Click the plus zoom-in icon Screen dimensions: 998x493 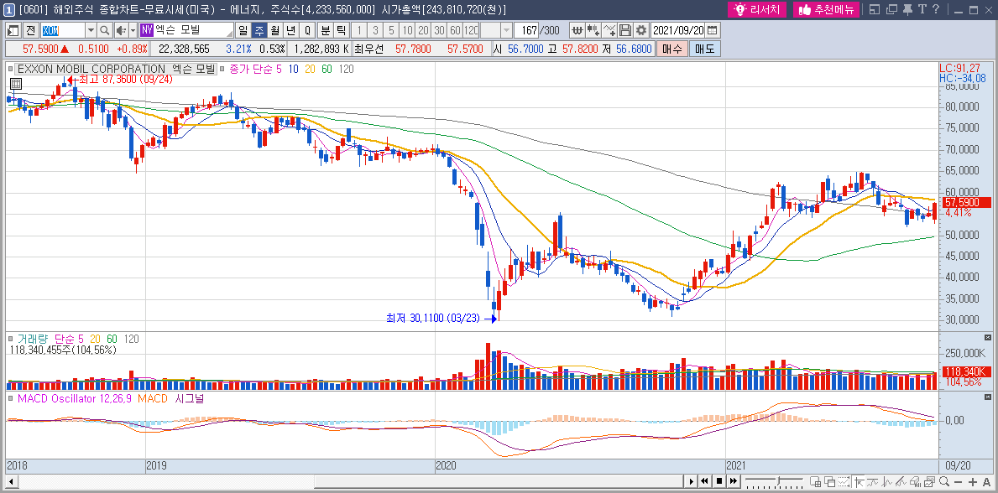(973, 481)
